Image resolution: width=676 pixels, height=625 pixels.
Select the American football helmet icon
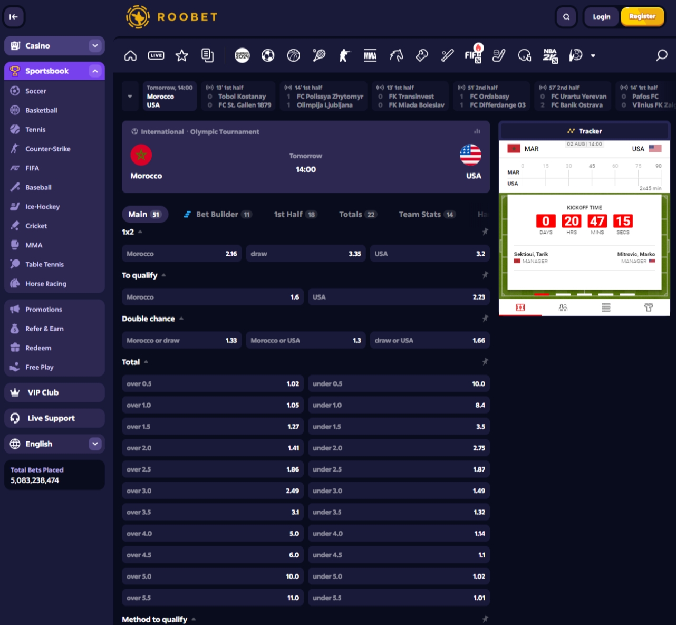tap(525, 55)
